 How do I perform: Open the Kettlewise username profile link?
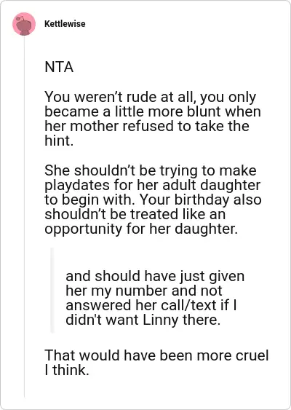pyautogui.click(x=65, y=24)
